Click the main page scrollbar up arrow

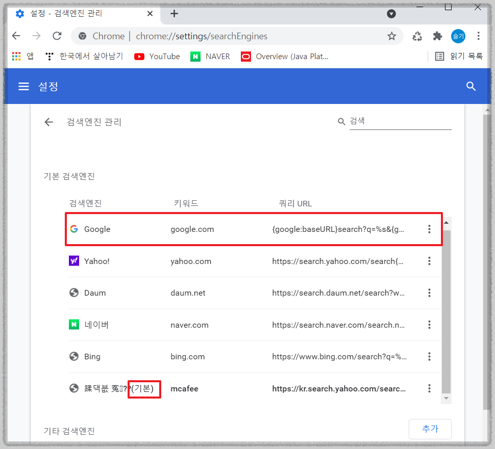[x=487, y=110]
